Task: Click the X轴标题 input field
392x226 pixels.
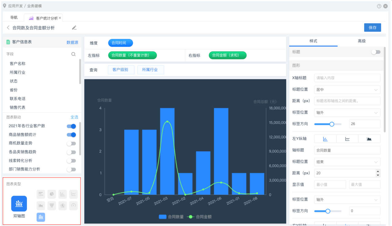Action: 347,78
